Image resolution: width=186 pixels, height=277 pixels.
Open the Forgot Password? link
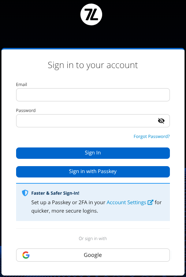(152, 136)
